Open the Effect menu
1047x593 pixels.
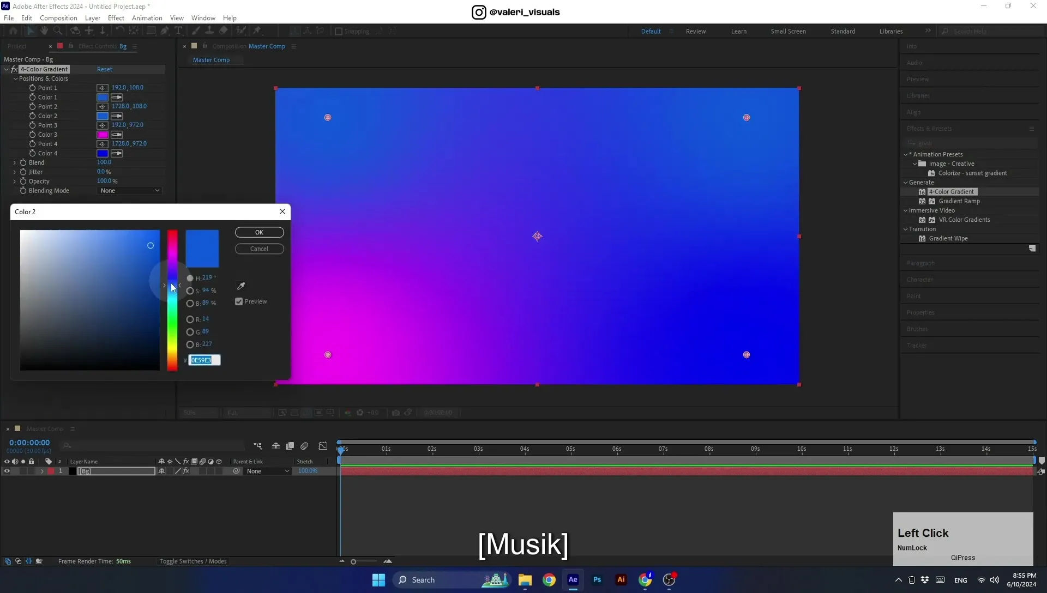click(x=116, y=18)
